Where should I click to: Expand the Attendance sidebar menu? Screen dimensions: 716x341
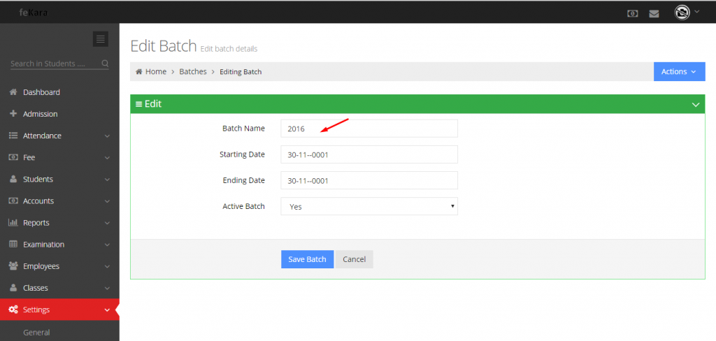pos(59,136)
